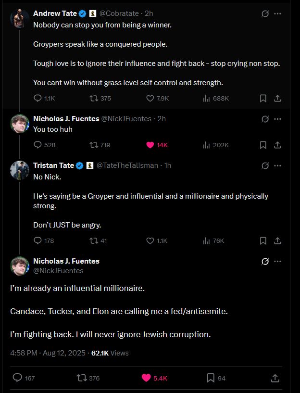Click Andrew Tate's profile picture
This screenshot has width=300, height=393.
(20, 18)
